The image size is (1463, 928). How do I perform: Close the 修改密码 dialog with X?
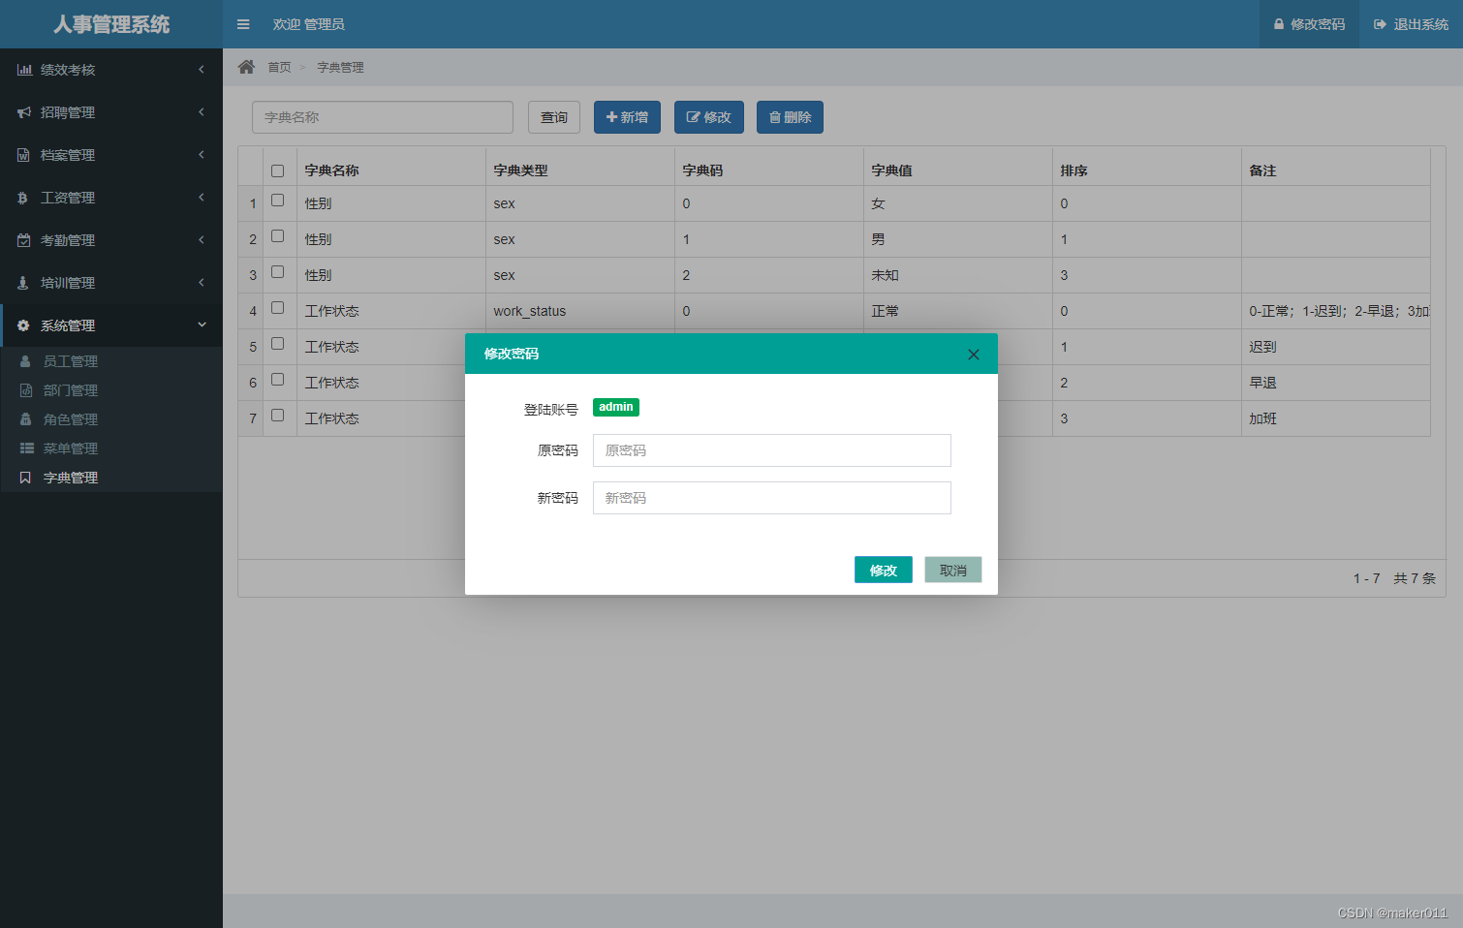(974, 355)
